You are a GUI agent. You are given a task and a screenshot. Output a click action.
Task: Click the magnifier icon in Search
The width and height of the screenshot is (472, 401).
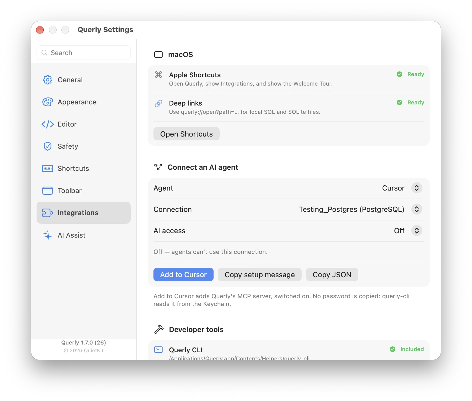44,53
